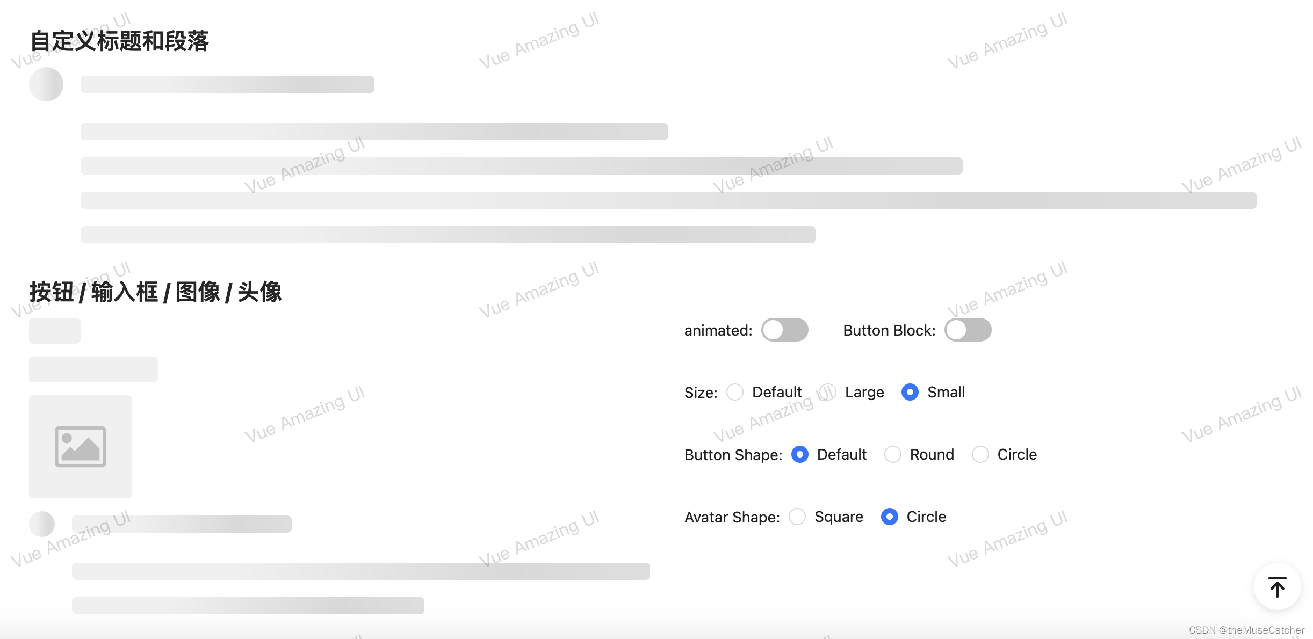Toggle the animated switch on
The height and width of the screenshot is (639, 1313).
point(783,330)
